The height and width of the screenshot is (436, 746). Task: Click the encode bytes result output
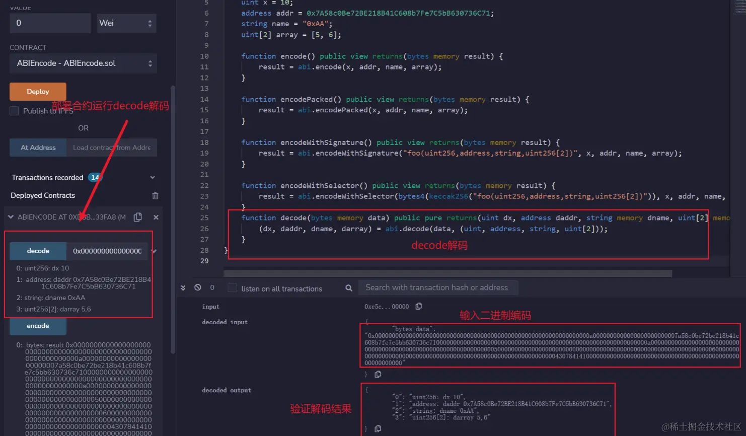coord(84,389)
